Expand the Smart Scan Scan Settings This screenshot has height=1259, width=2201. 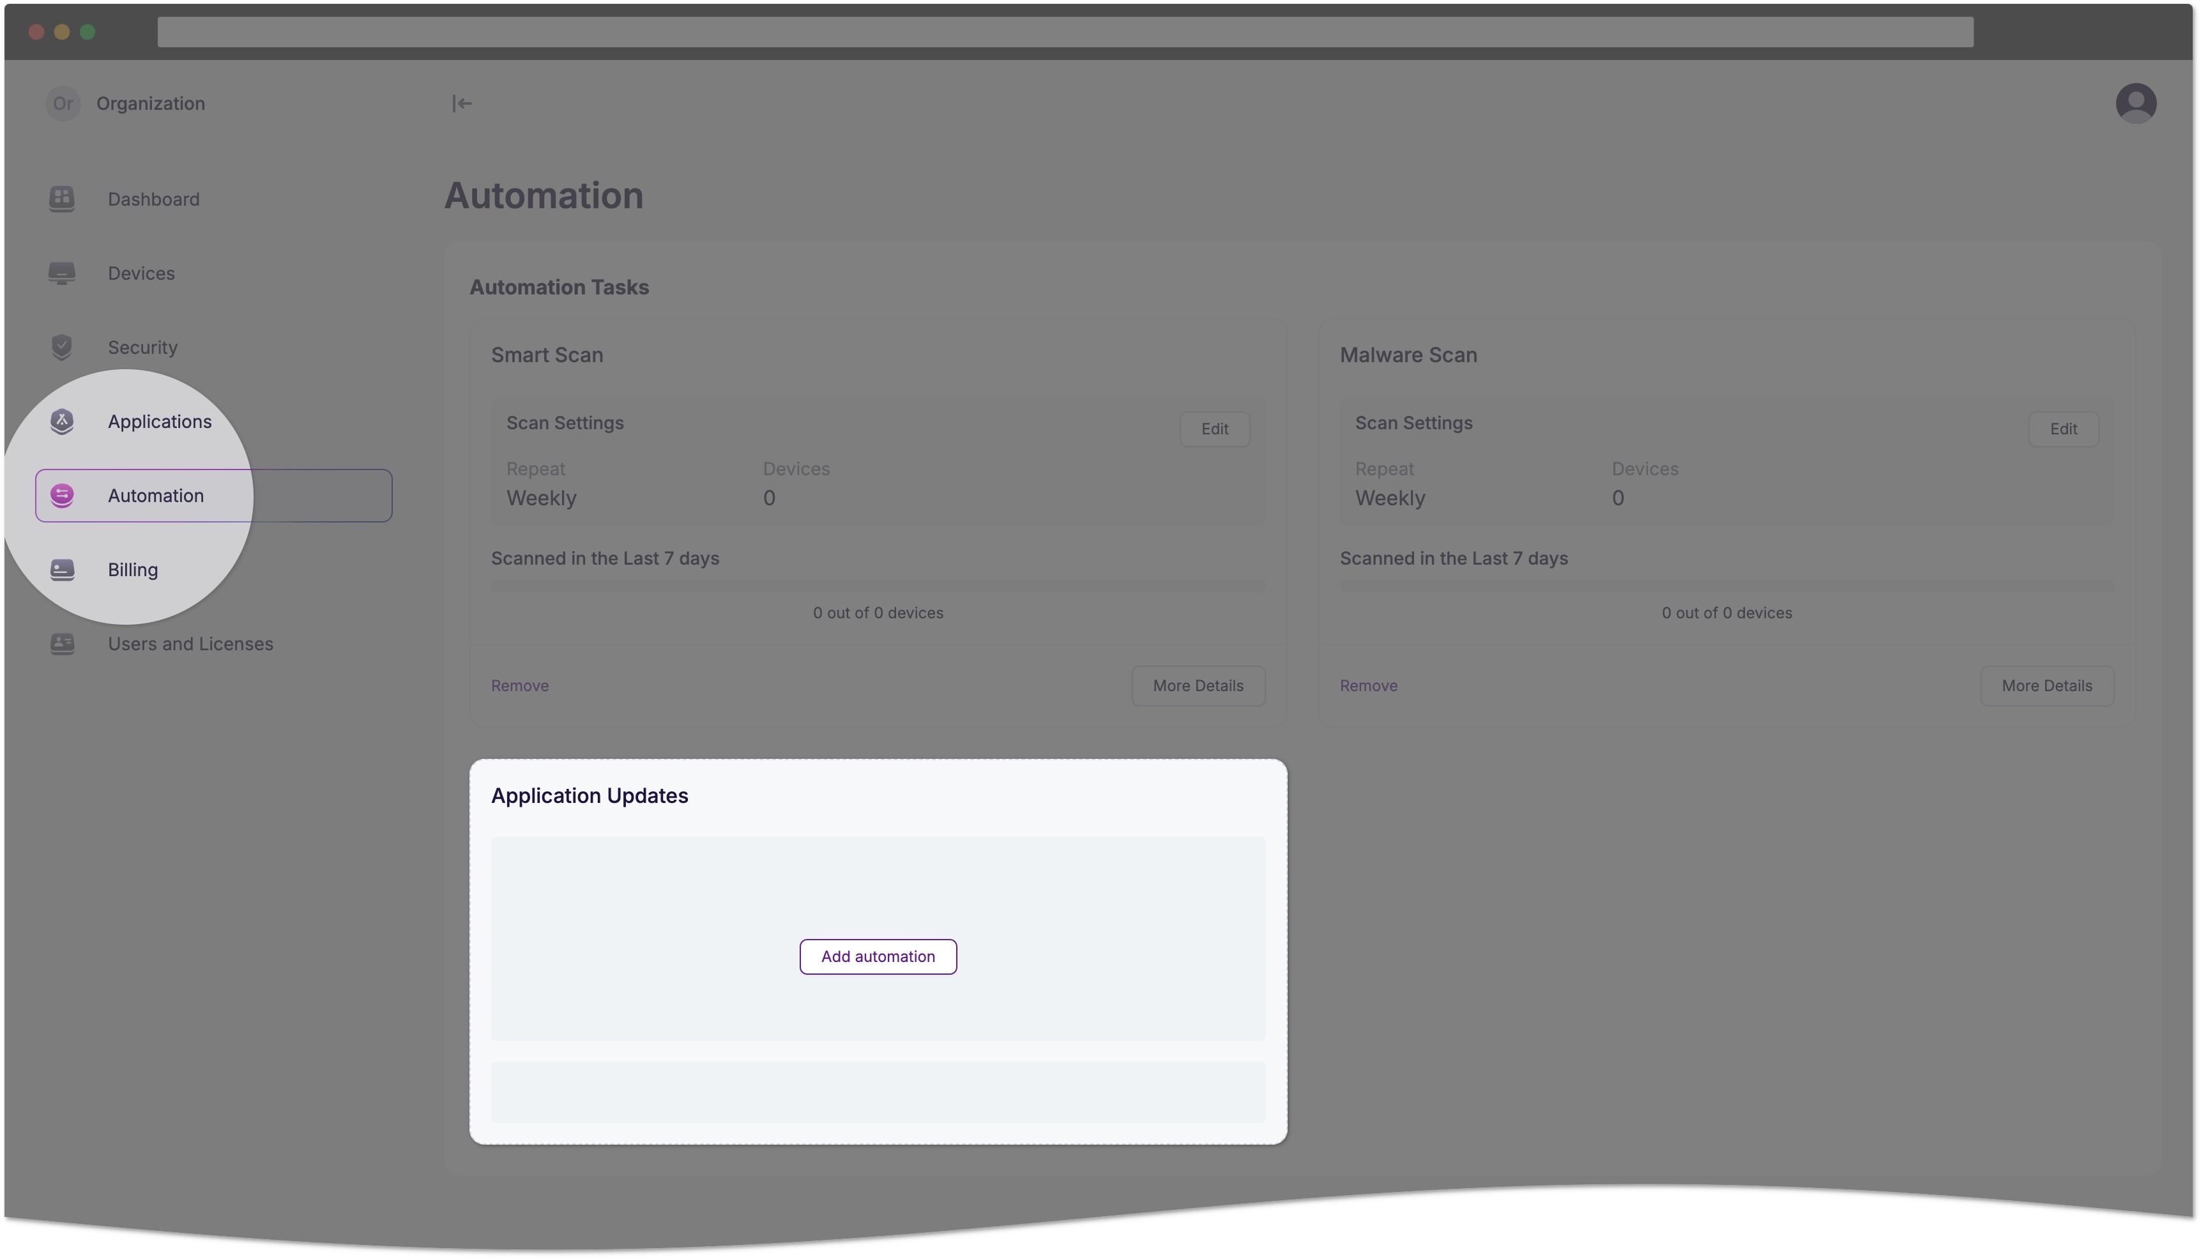pyautogui.click(x=1214, y=428)
